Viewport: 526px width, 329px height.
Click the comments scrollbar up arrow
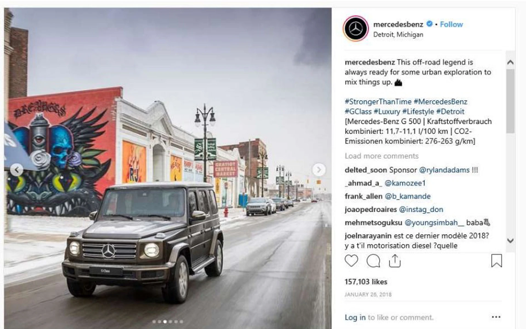510,62
